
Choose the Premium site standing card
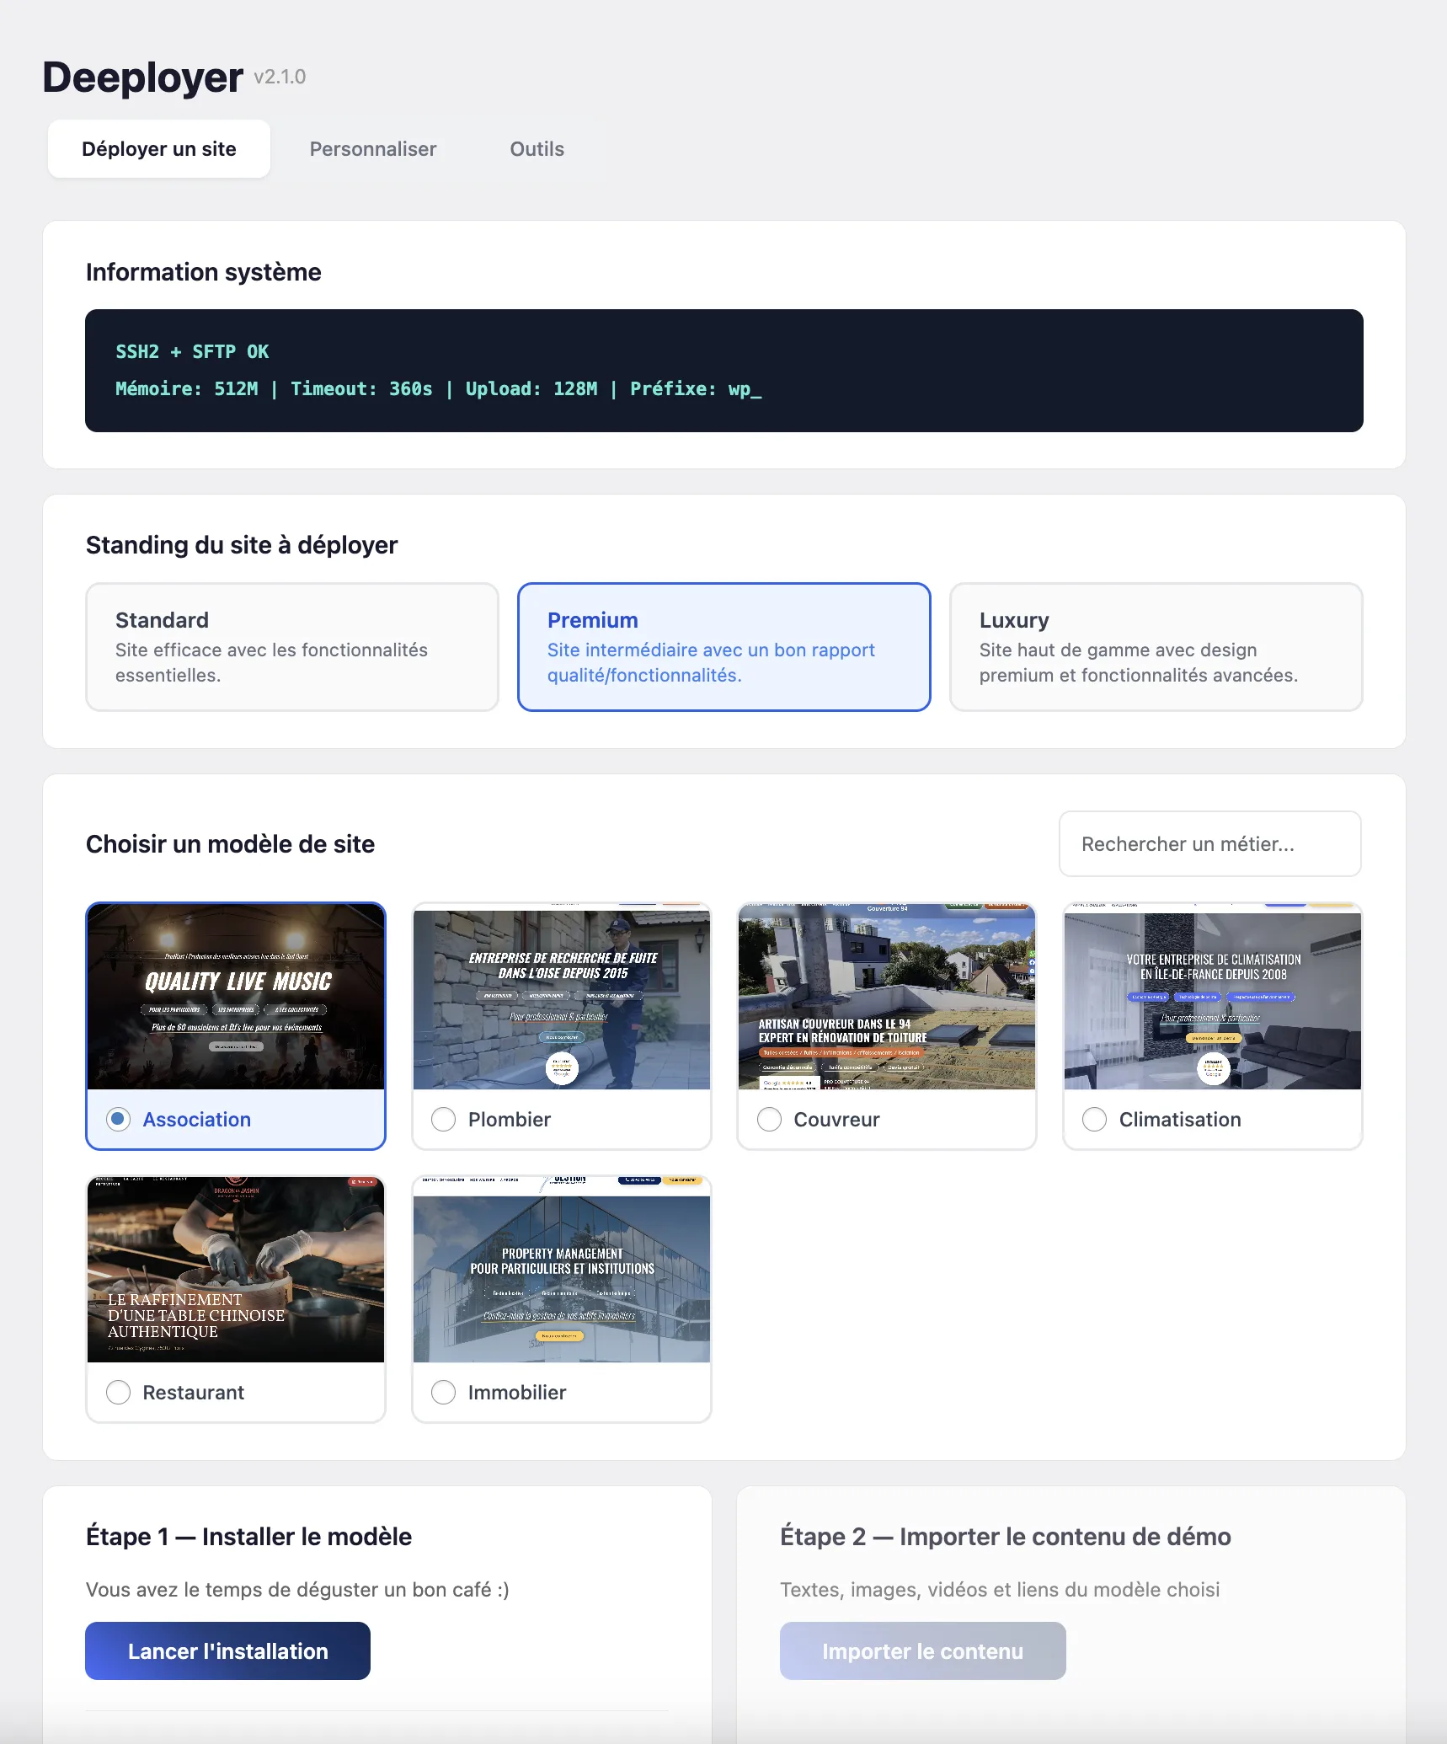(x=723, y=647)
